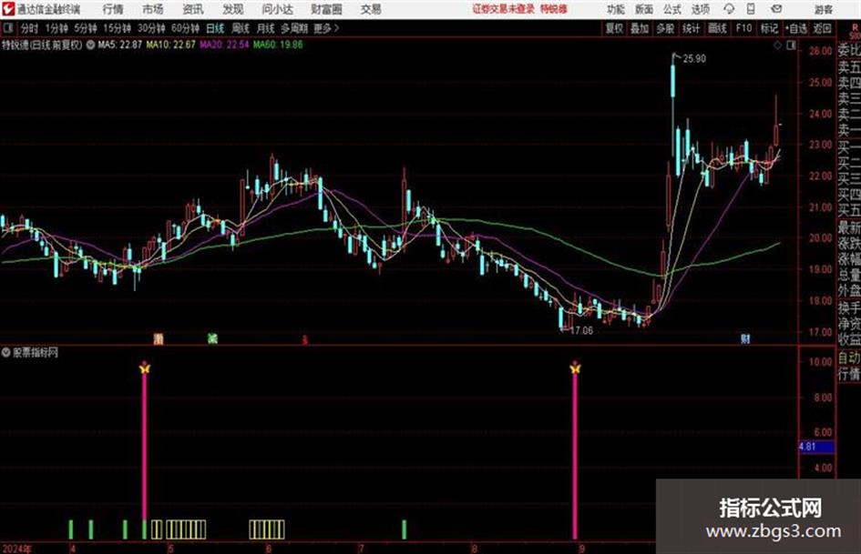Open the headset customer service icon

coord(729,9)
